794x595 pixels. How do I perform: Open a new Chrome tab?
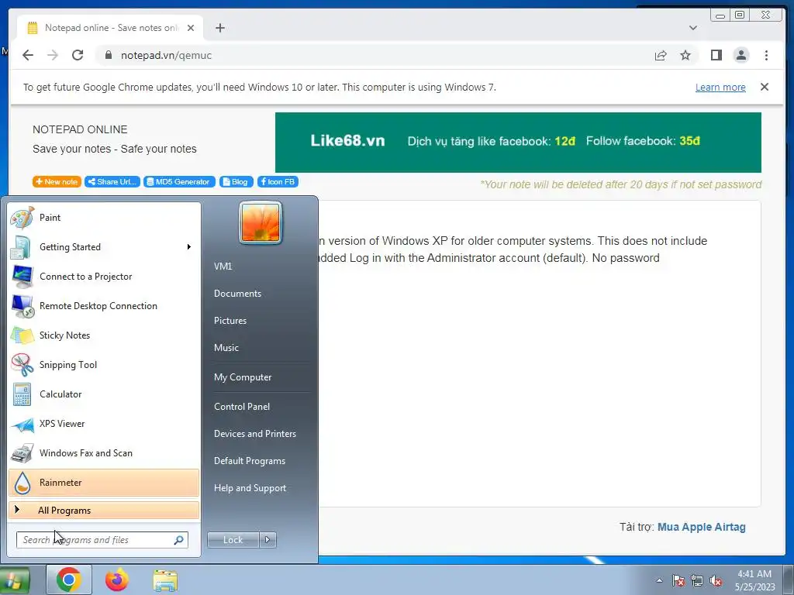coord(219,28)
